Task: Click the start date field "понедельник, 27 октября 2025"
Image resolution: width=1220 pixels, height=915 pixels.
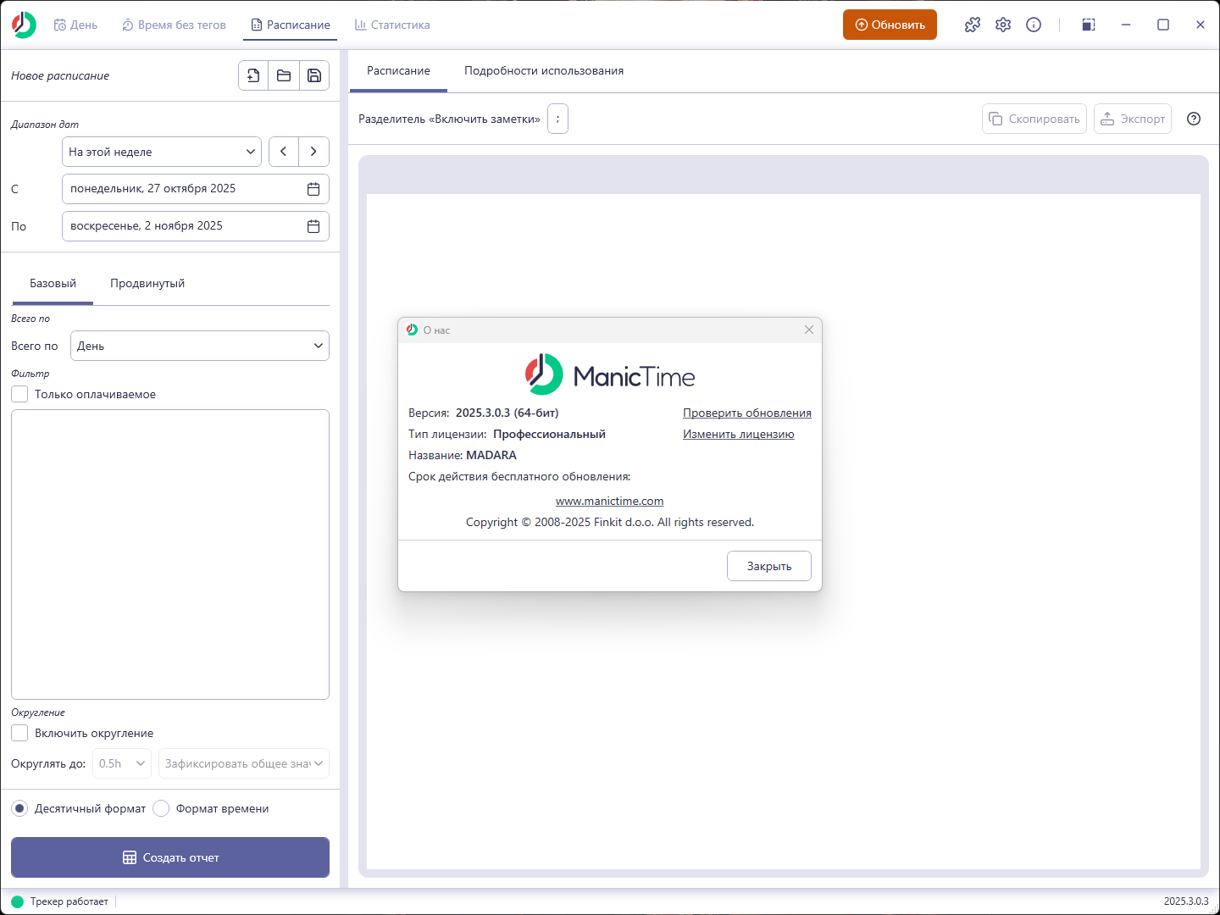Action: (196, 189)
